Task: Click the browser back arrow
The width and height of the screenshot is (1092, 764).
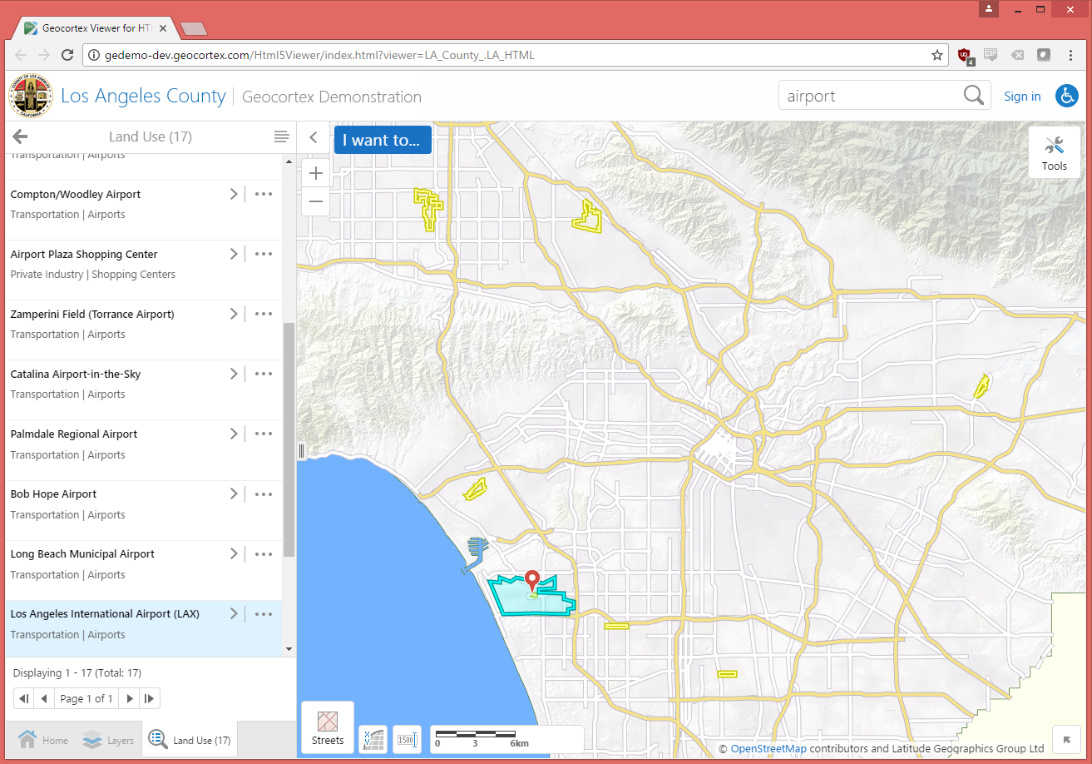Action: point(21,56)
